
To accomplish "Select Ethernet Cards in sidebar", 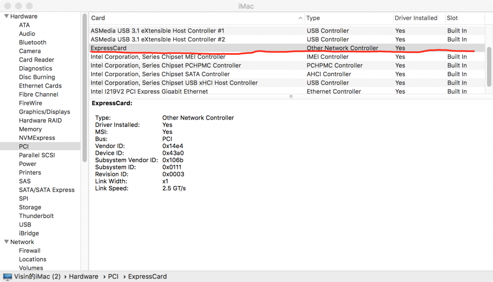I will pos(40,86).
